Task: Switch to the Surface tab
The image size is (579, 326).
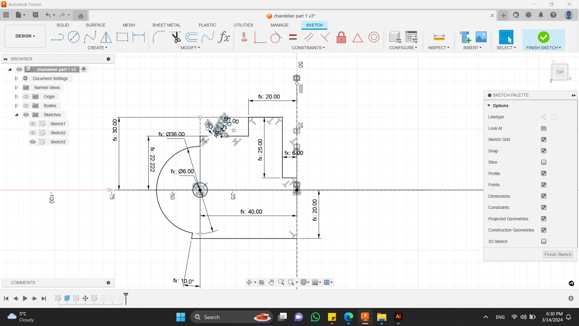Action: 95,25
